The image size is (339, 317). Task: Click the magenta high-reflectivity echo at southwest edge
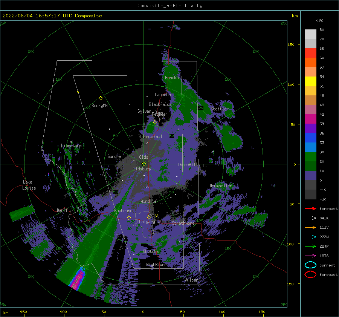tap(77, 279)
